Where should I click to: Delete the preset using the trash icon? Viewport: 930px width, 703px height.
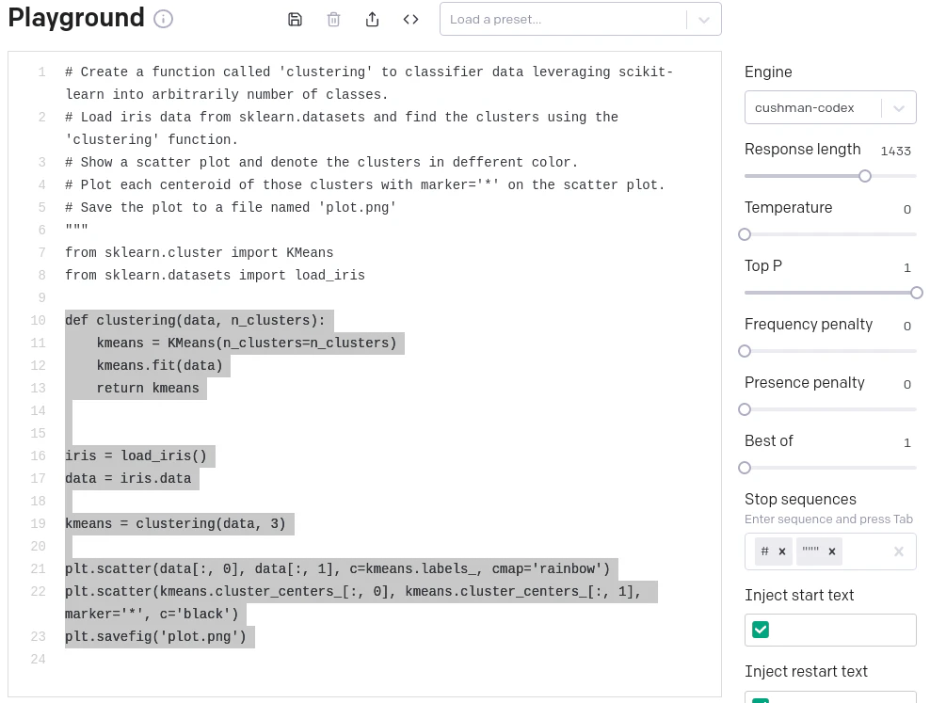point(333,19)
